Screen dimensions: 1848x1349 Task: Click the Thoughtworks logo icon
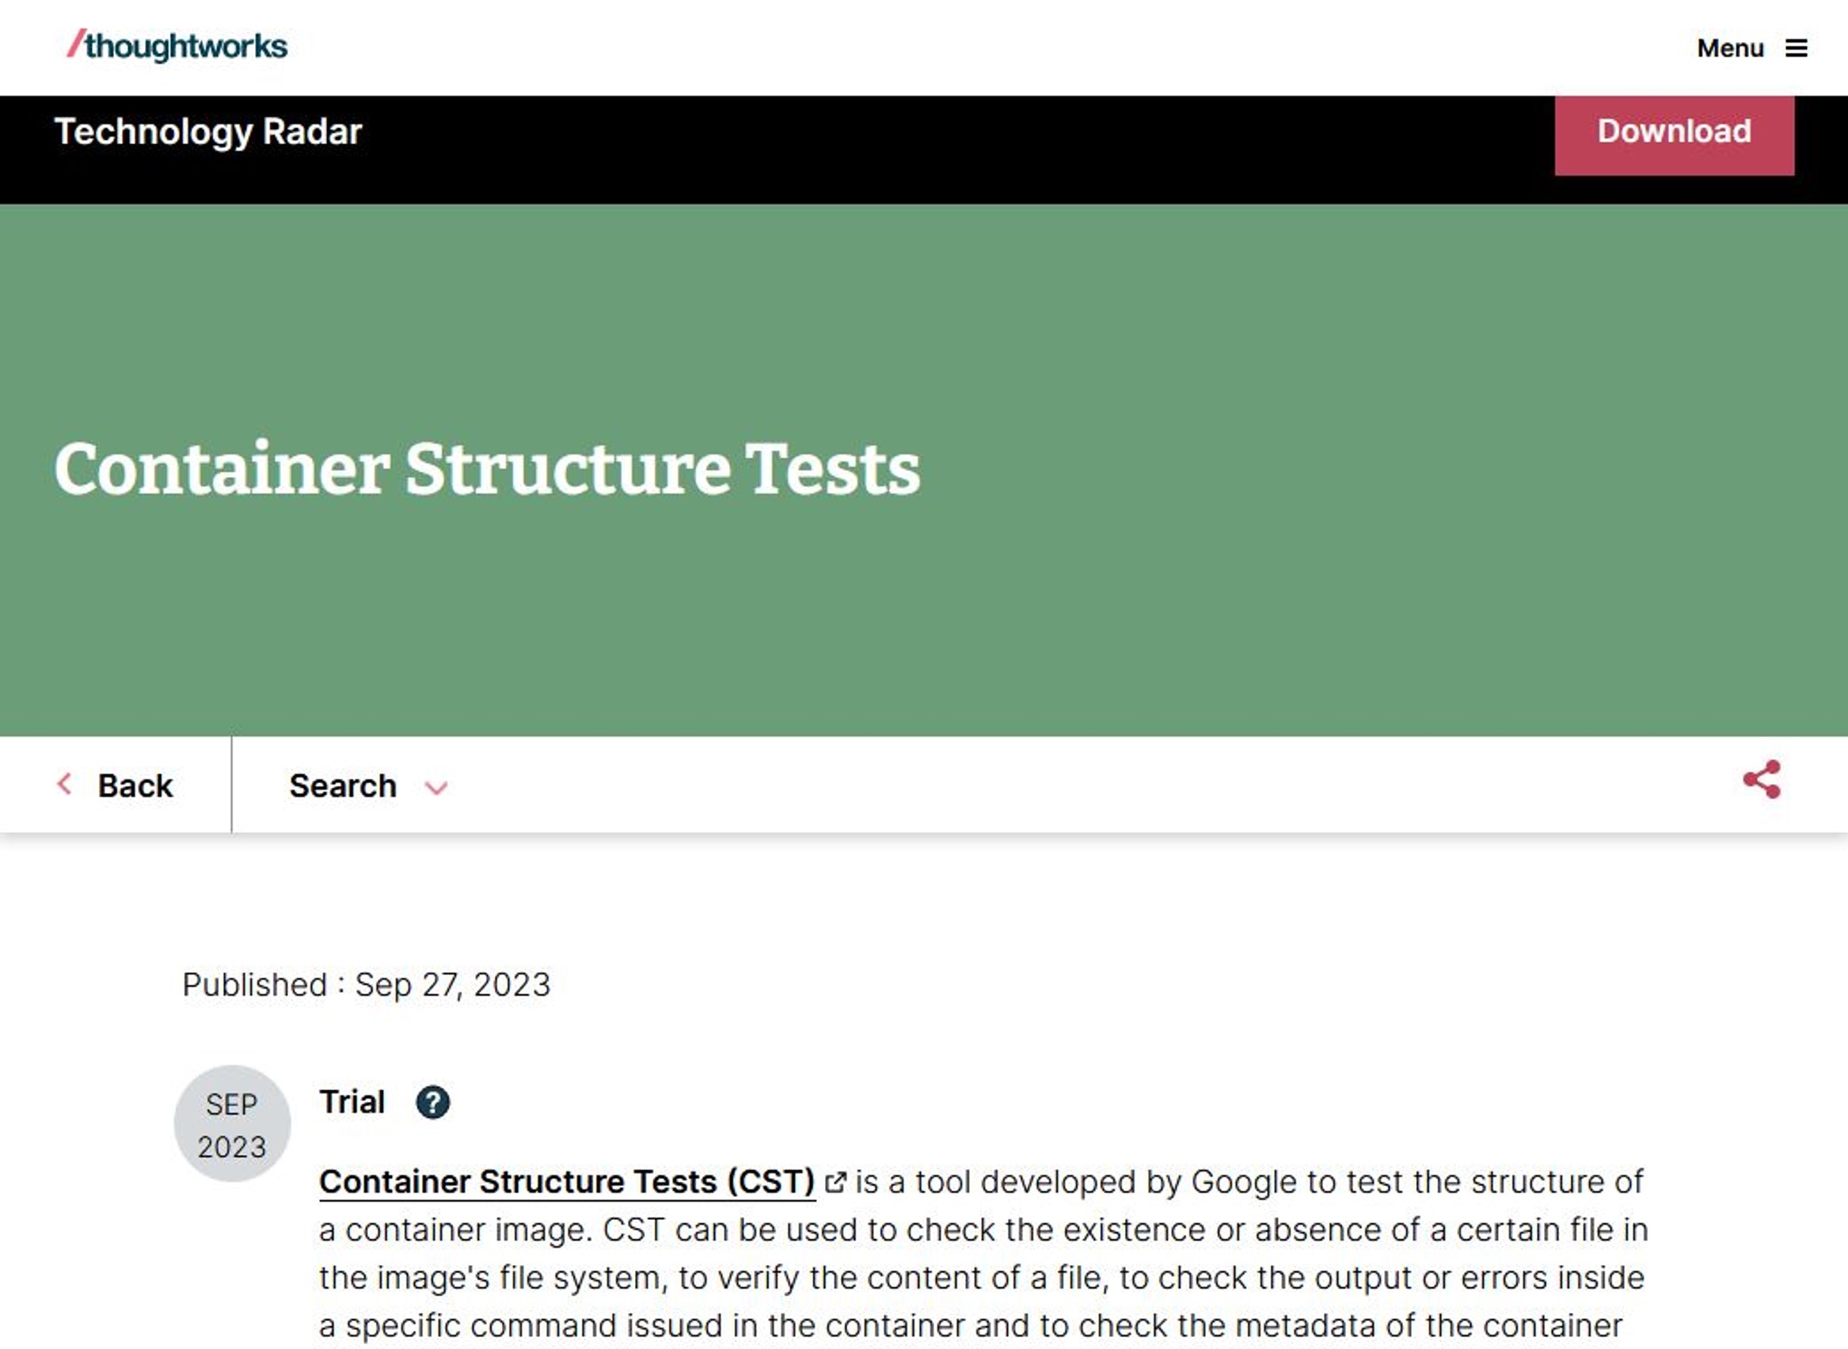tap(173, 47)
